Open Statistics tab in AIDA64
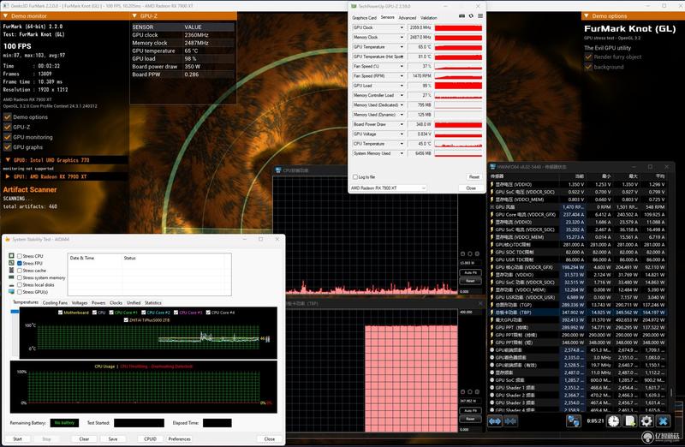The width and height of the screenshot is (685, 447). (x=153, y=303)
